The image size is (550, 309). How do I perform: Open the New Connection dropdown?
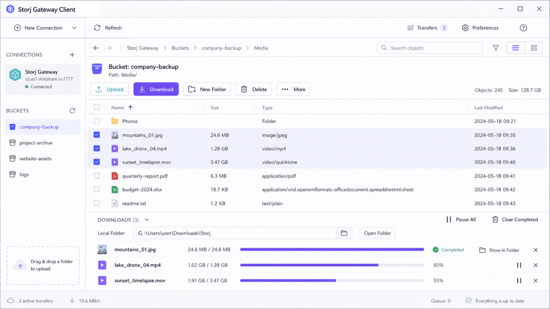[x=74, y=28]
